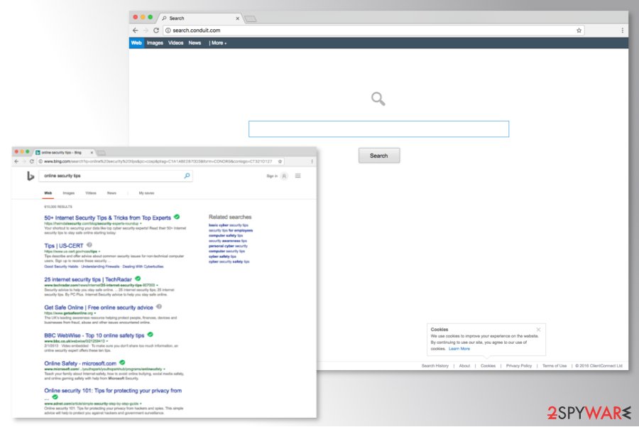This screenshot has width=639, height=427.
Task: Open My saves on Bing
Action: [x=146, y=193]
